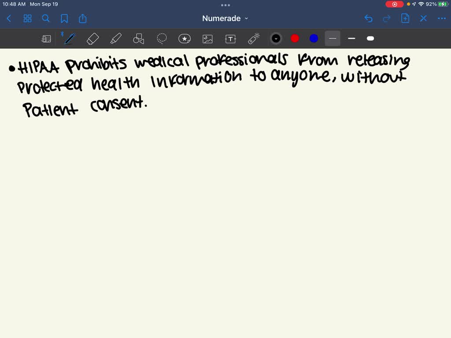Select the Shapes tool

(x=139, y=39)
